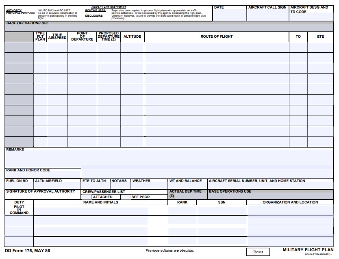
Task: Click first row TRUE AIRSPEED cell
Action: pos(57,47)
